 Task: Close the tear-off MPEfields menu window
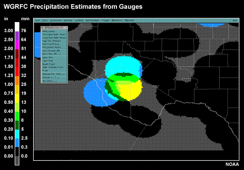[66, 28]
